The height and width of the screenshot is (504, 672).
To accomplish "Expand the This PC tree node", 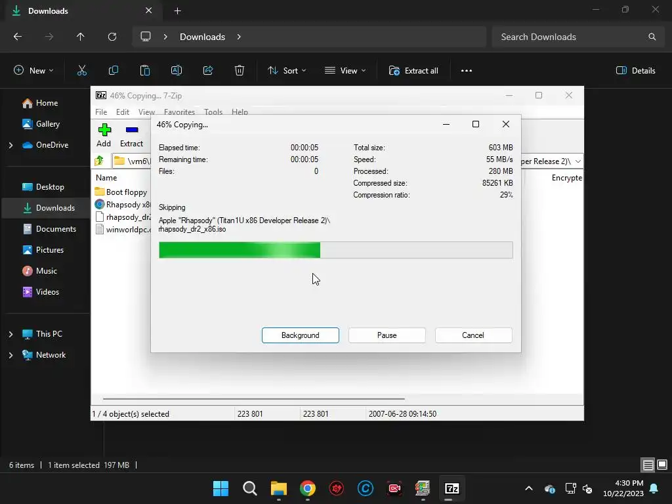I will 10,334.
